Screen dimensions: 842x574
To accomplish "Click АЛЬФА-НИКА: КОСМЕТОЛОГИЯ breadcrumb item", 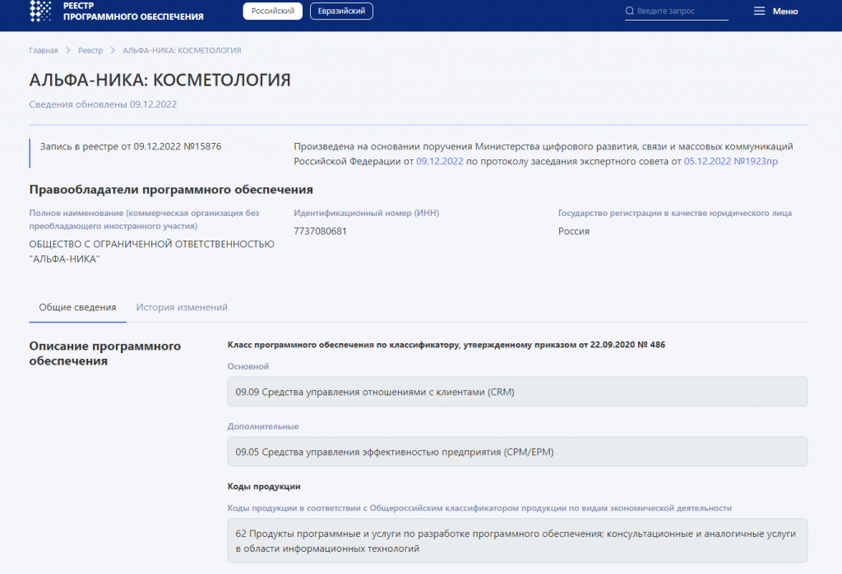I will click(182, 50).
